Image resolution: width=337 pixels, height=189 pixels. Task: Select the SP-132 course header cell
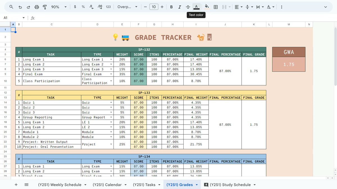[144, 50]
